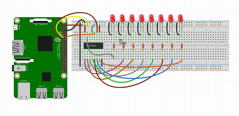Click the right USB 2x port
Screen dimensions: 239x116
[x=58, y=93]
